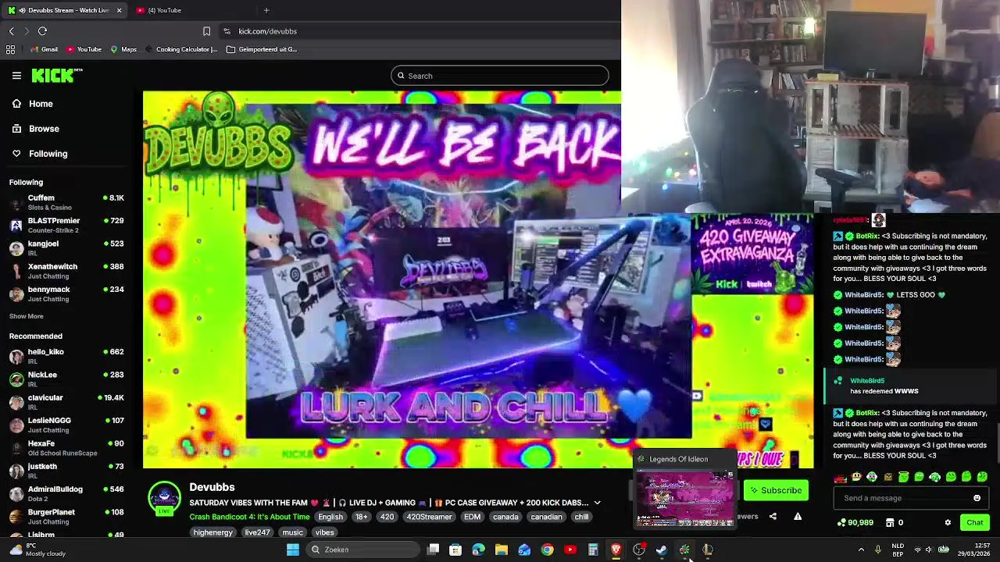
Task: Open Crash Bandicoot 4 category link
Action: 249,517
